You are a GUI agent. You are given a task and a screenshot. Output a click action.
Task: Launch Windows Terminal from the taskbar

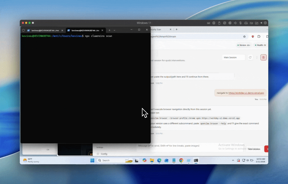pos(196,160)
